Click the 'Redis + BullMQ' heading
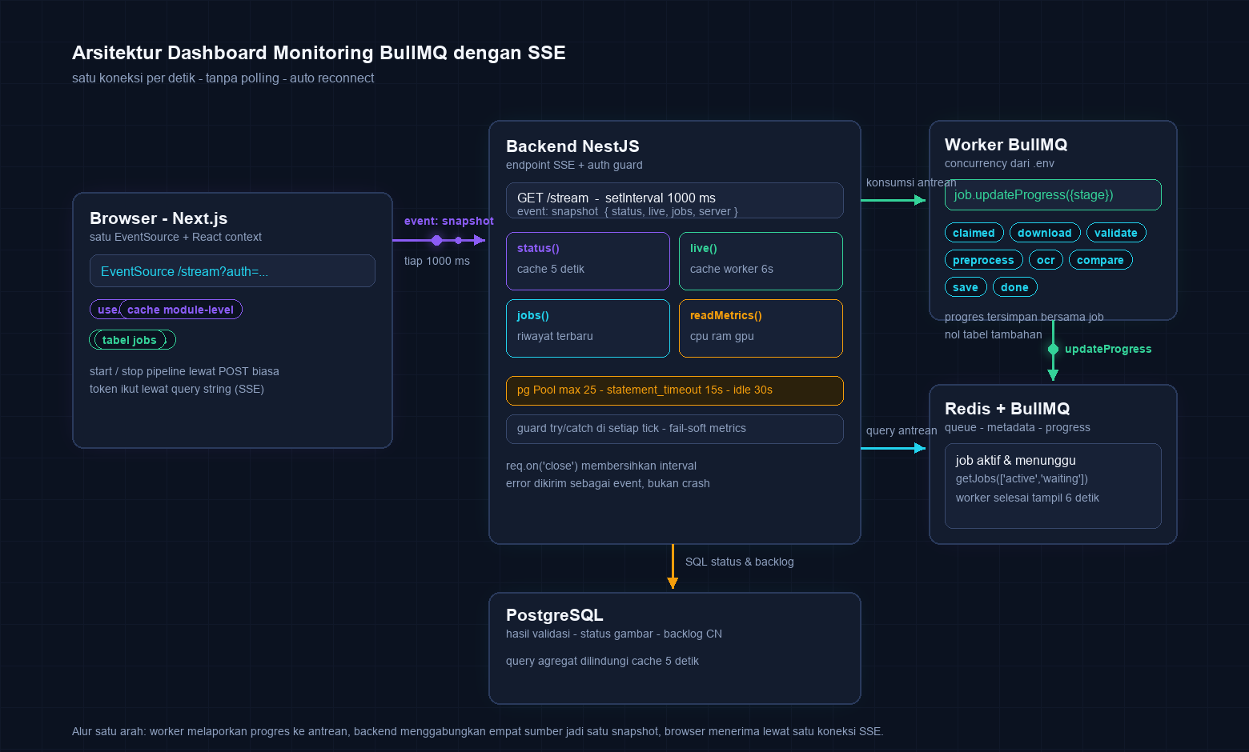The width and height of the screenshot is (1249, 752). [x=1007, y=409]
